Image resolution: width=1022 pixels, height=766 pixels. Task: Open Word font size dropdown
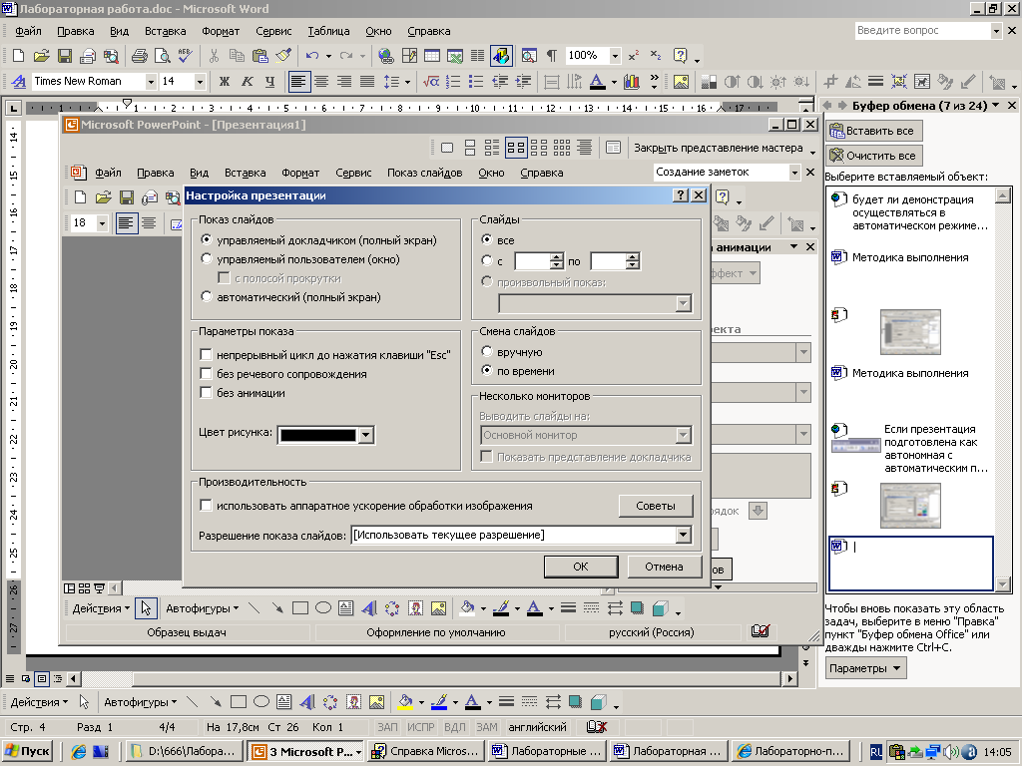pyautogui.click(x=200, y=82)
